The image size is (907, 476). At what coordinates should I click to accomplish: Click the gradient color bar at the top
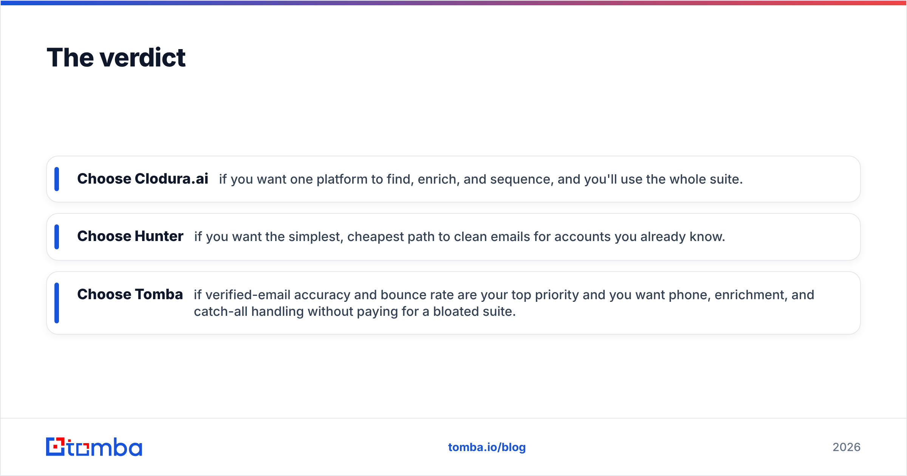coord(453,3)
